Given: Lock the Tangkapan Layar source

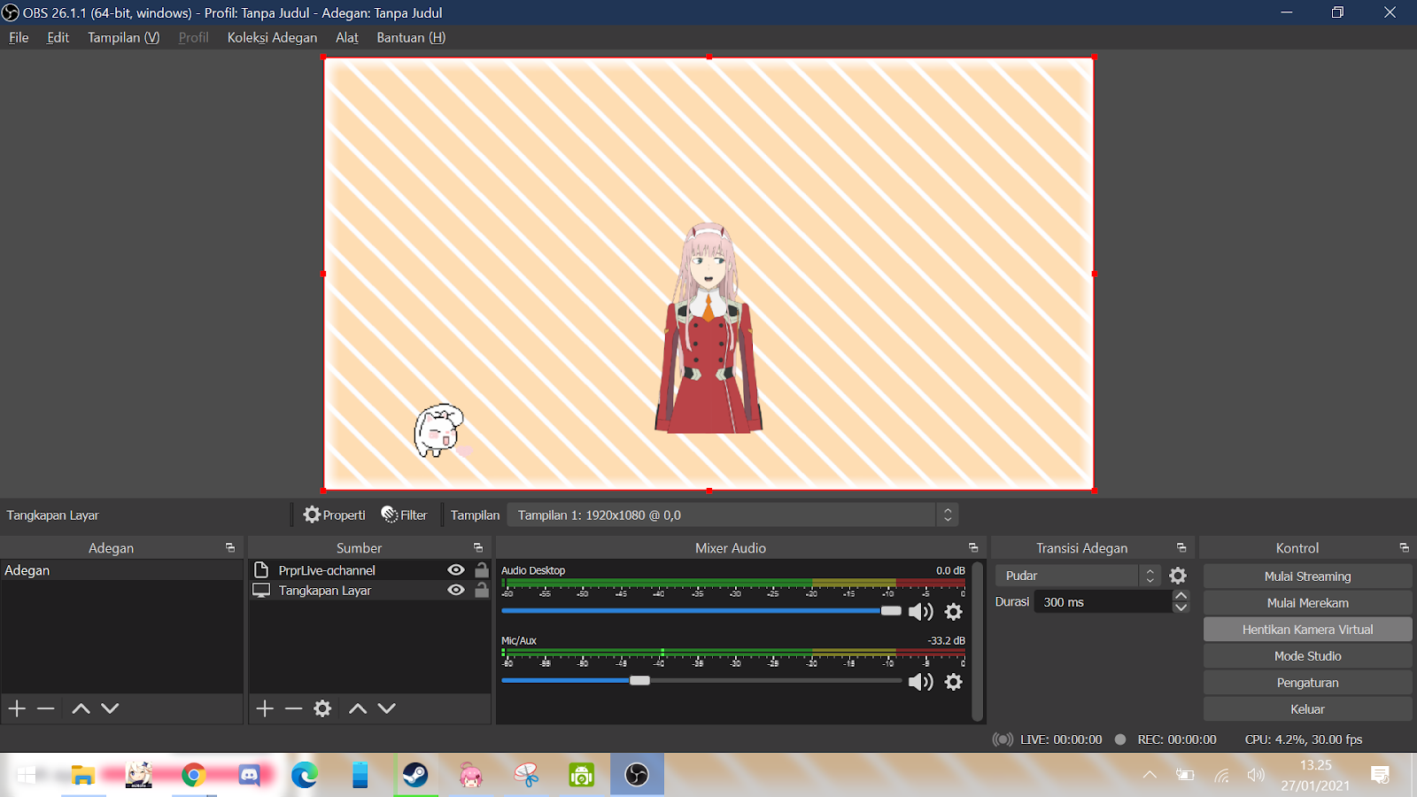Looking at the screenshot, I should (482, 590).
